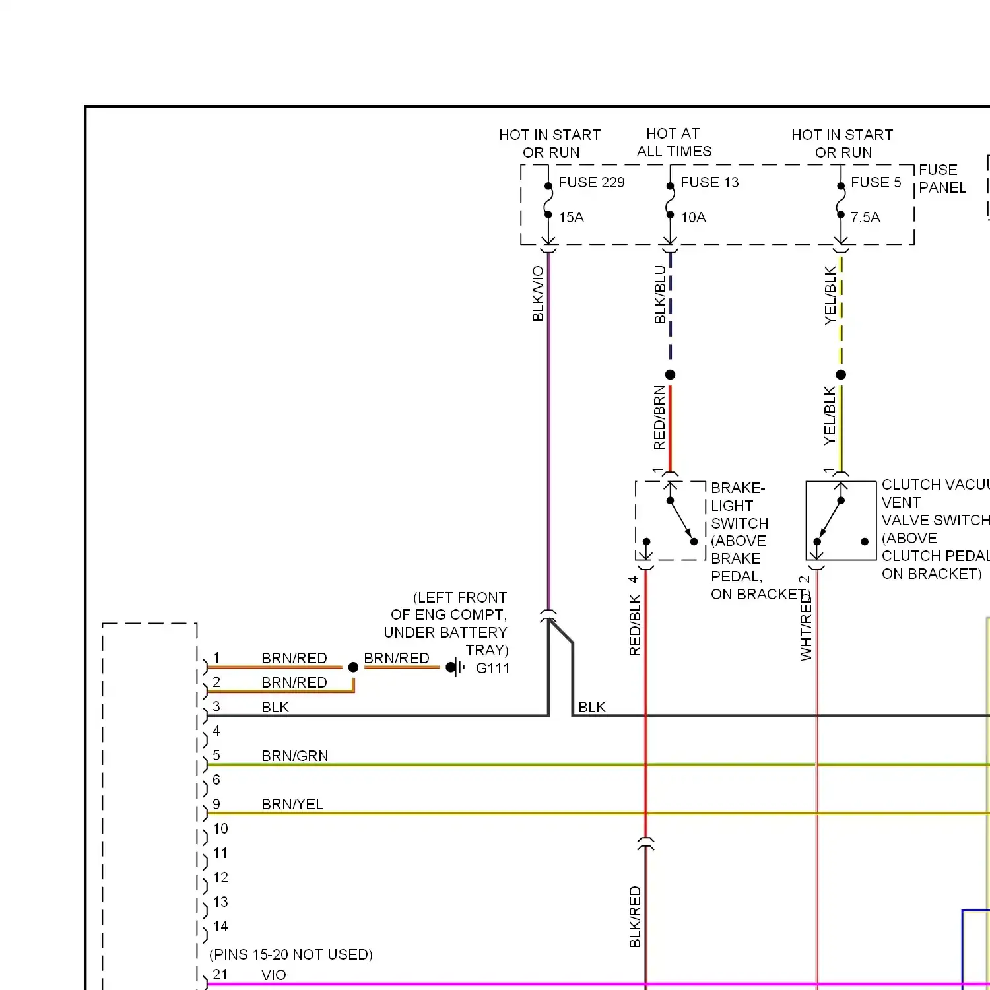Click the FUSE 13 label
This screenshot has width=990, height=990.
pos(709,182)
